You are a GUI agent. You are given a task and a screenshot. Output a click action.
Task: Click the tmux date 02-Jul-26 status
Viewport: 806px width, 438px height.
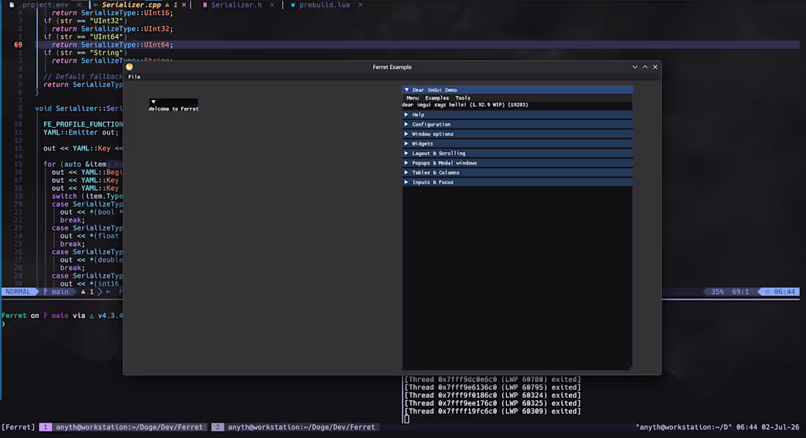780,427
